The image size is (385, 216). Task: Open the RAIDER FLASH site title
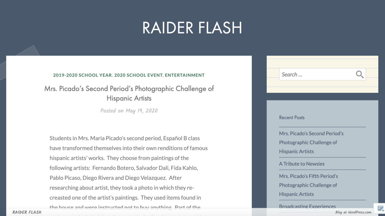click(192, 27)
